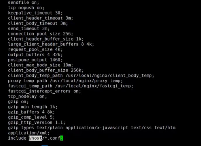Place cursor on the sendfile on line

24,2
